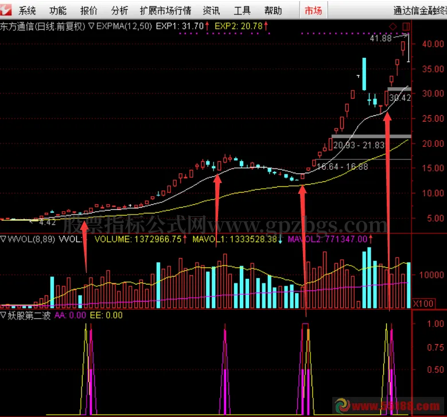Open the 扩展市场行情 menu
This screenshot has width=447, height=417.
coord(166,10)
